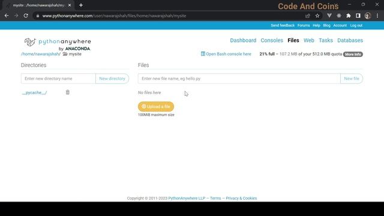Open the Dashboard page
384x216 pixels.
click(243, 40)
